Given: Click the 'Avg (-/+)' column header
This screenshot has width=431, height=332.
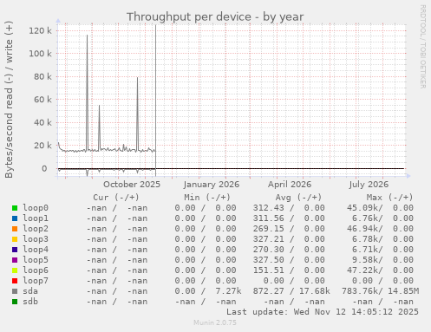Looking at the screenshot, I should (x=298, y=198).
